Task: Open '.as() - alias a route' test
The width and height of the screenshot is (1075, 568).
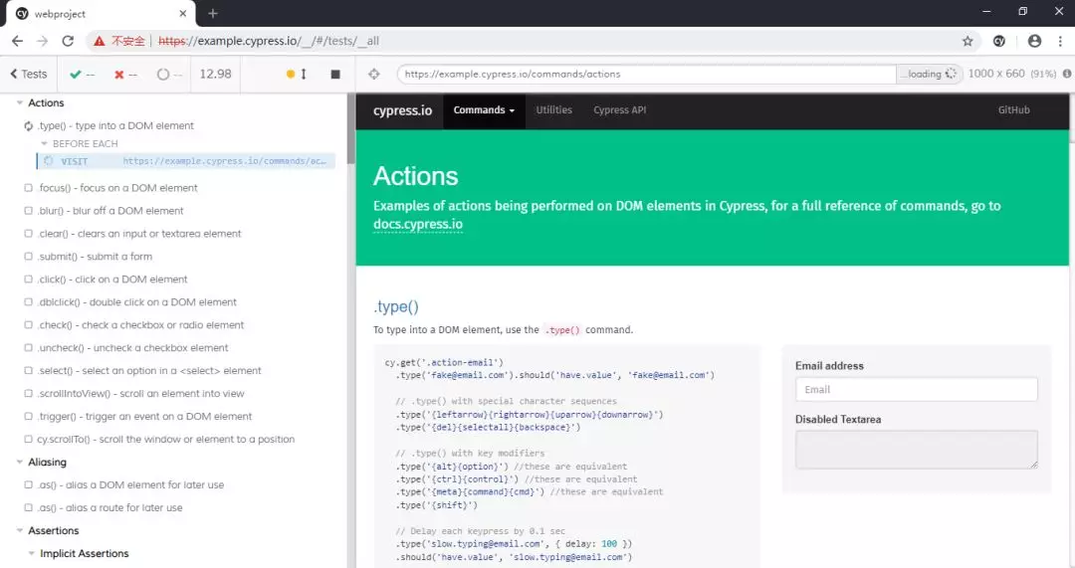Action: pos(110,507)
